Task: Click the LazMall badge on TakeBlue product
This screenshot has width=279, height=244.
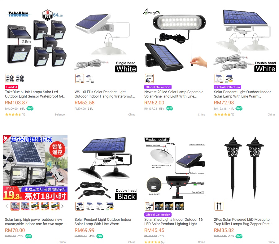Action: [11, 87]
